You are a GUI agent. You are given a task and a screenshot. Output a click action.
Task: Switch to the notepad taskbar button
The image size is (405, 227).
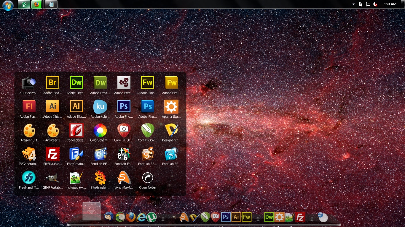click(51, 4)
